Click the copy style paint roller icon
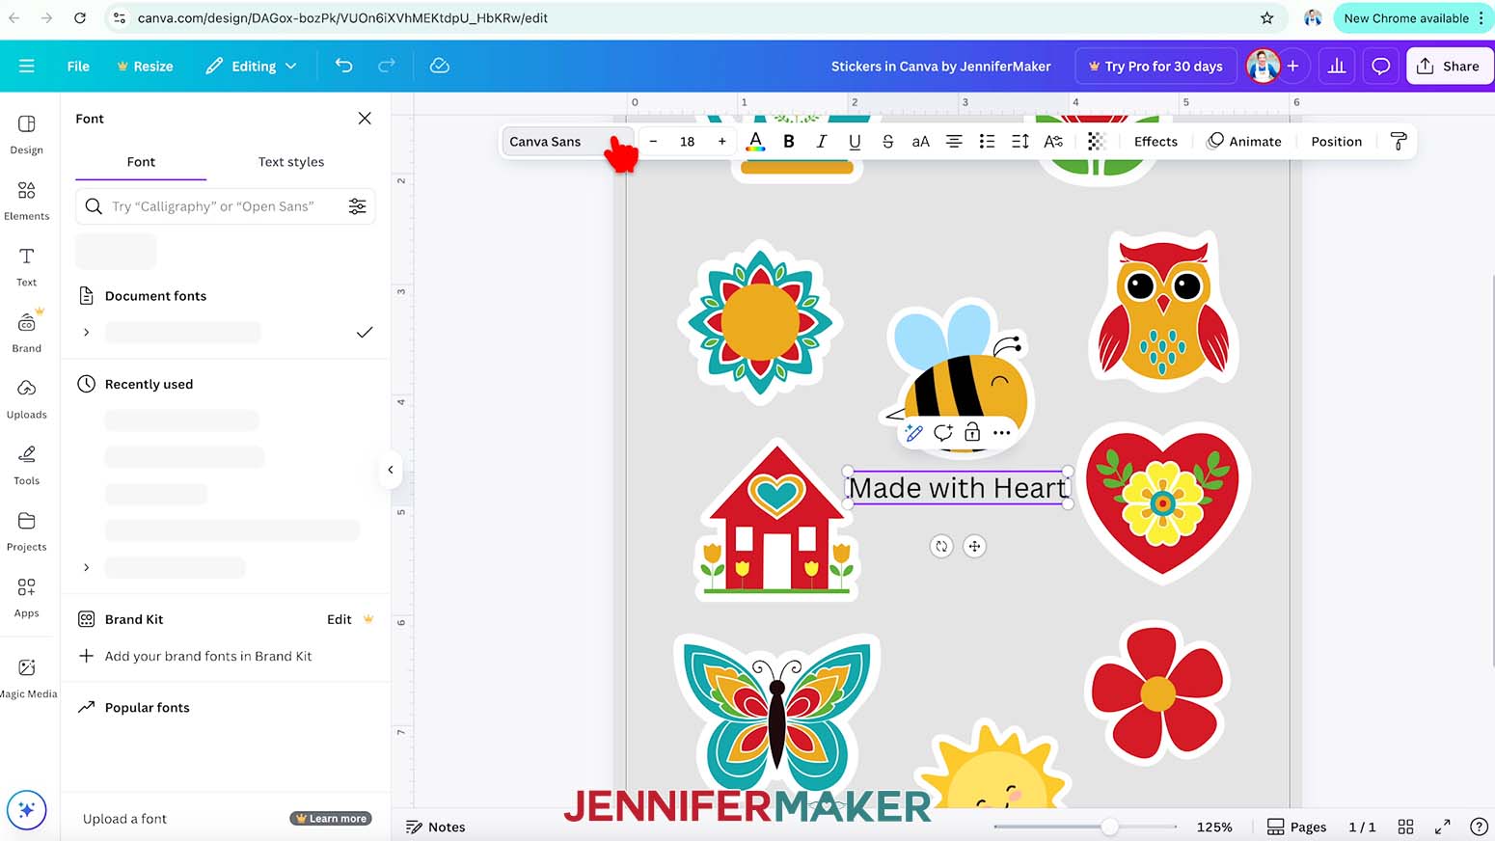Screen dimensions: 1495x841 point(1399,141)
